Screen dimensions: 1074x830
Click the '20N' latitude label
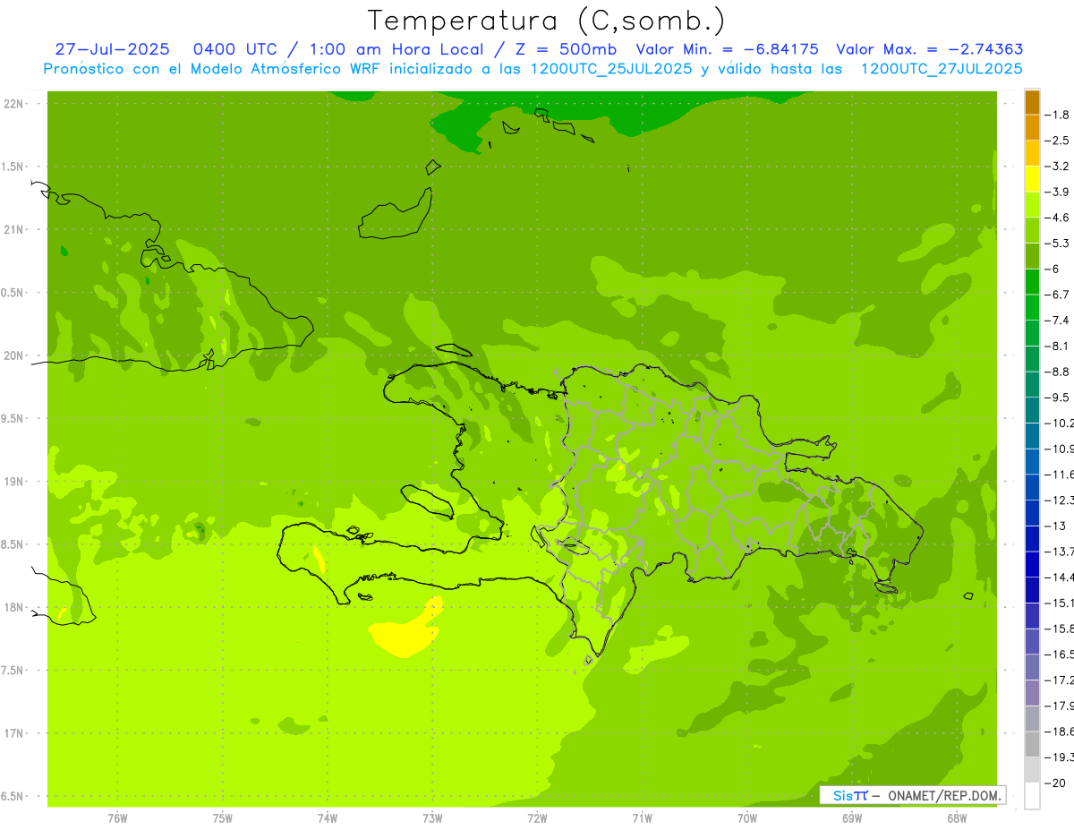(13, 355)
